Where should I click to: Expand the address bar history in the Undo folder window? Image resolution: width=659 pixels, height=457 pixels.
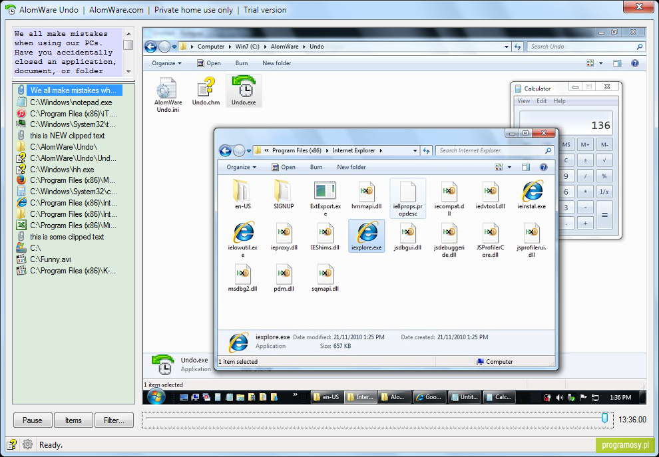click(x=507, y=47)
